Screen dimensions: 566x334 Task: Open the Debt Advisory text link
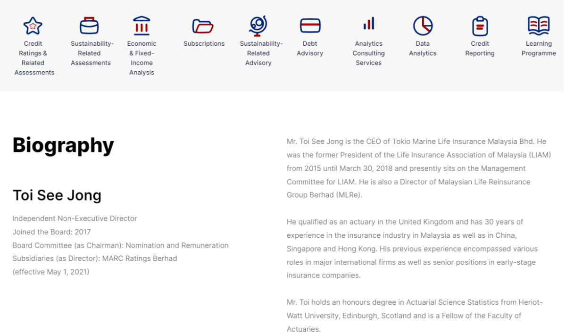[x=310, y=49]
